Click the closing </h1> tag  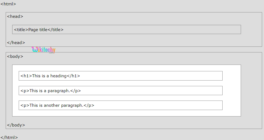point(73,76)
